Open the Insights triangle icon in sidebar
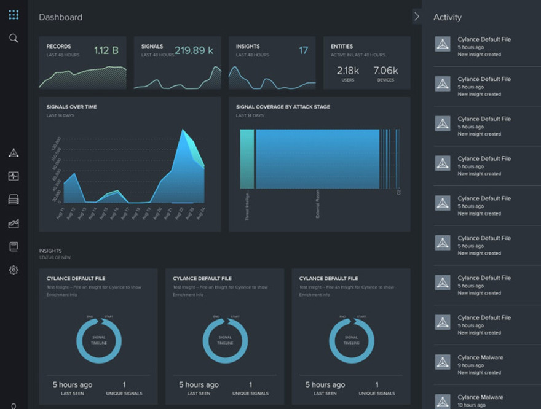Screen dimensions: 541x409 (x=14, y=153)
